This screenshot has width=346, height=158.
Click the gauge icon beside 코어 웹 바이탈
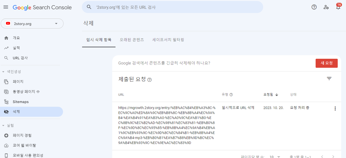tap(7, 145)
